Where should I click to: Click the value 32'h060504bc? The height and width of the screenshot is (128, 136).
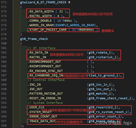click(83, 30)
